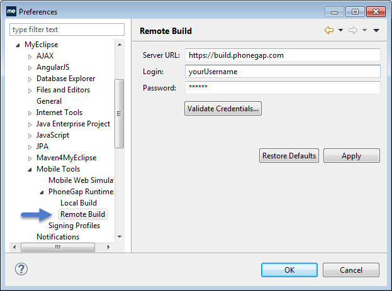Image resolution: width=392 pixels, height=291 pixels.
Task: Select the AJAX preference category
Action: click(x=45, y=56)
